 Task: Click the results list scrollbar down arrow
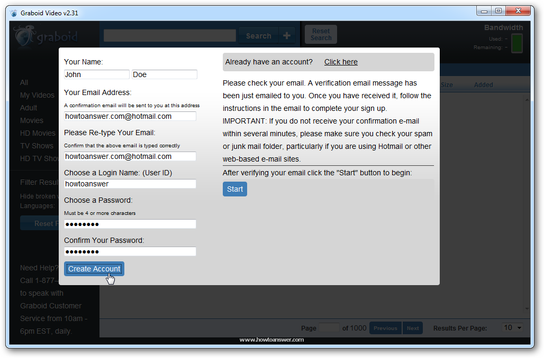tap(527, 308)
